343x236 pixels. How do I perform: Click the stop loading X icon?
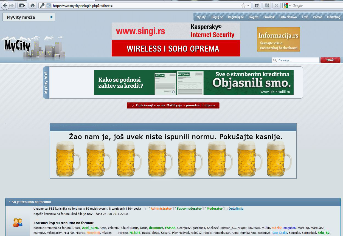(276, 5)
